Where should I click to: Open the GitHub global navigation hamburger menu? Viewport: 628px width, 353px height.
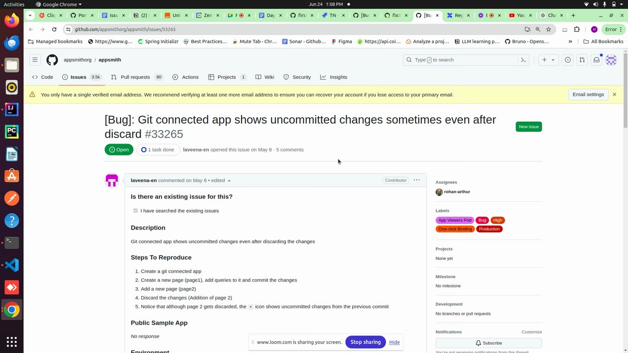[x=35, y=60]
